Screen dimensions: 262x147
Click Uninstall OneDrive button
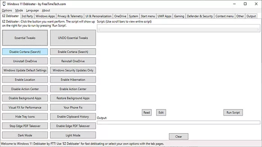[25, 61]
